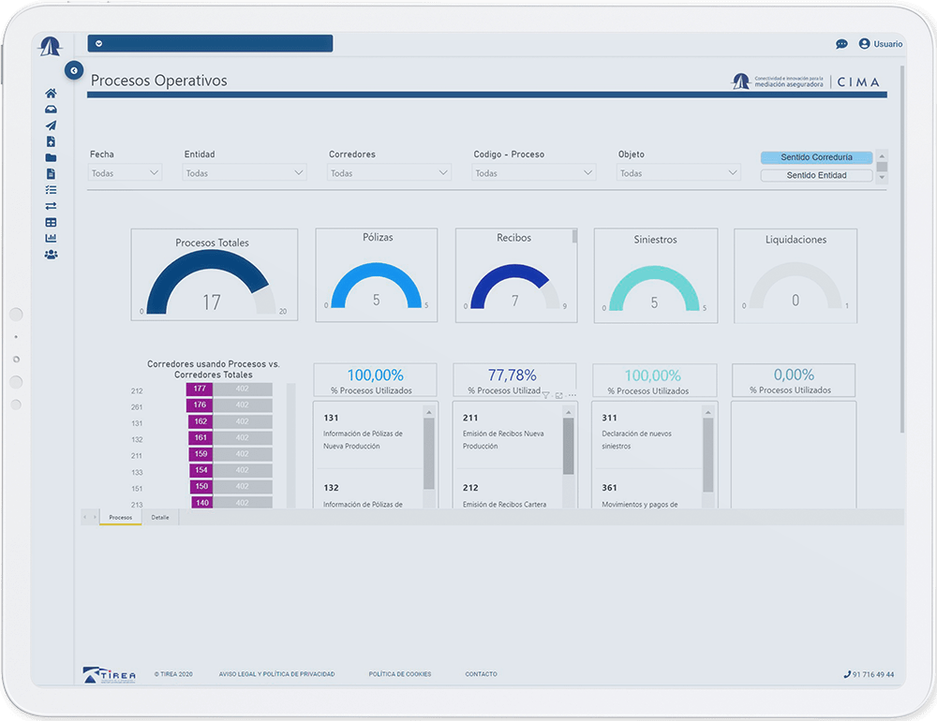Click the filter icon above Recibos list

click(x=546, y=396)
